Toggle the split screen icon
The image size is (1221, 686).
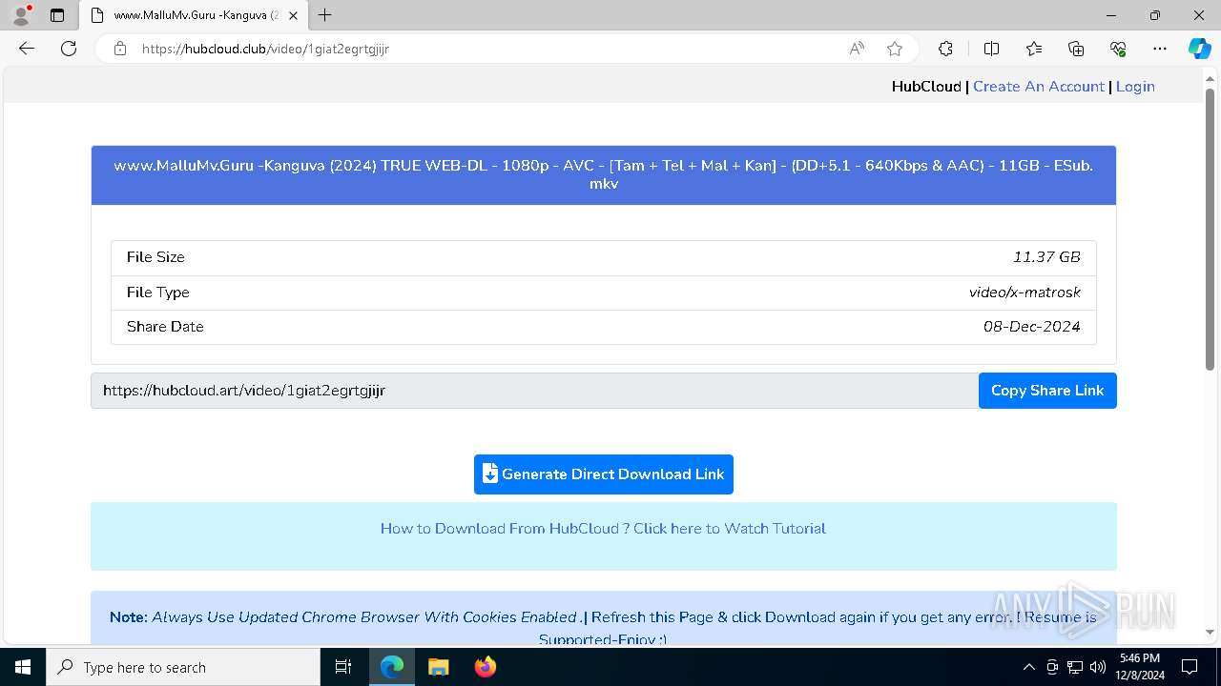click(x=991, y=49)
